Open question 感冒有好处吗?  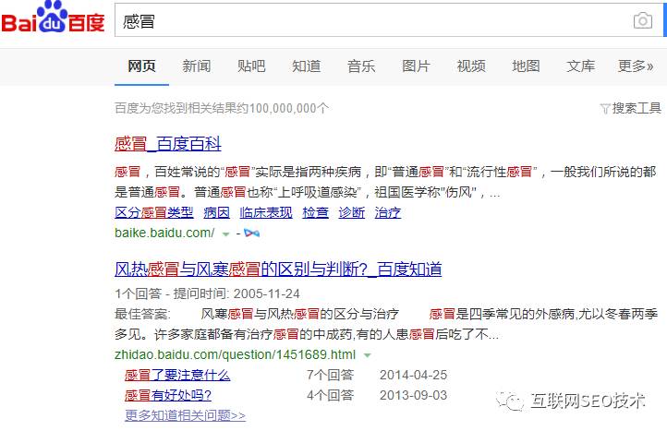pyautogui.click(x=168, y=395)
